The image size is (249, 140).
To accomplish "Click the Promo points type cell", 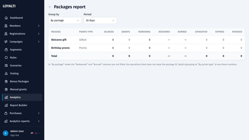I will pos(83,48).
